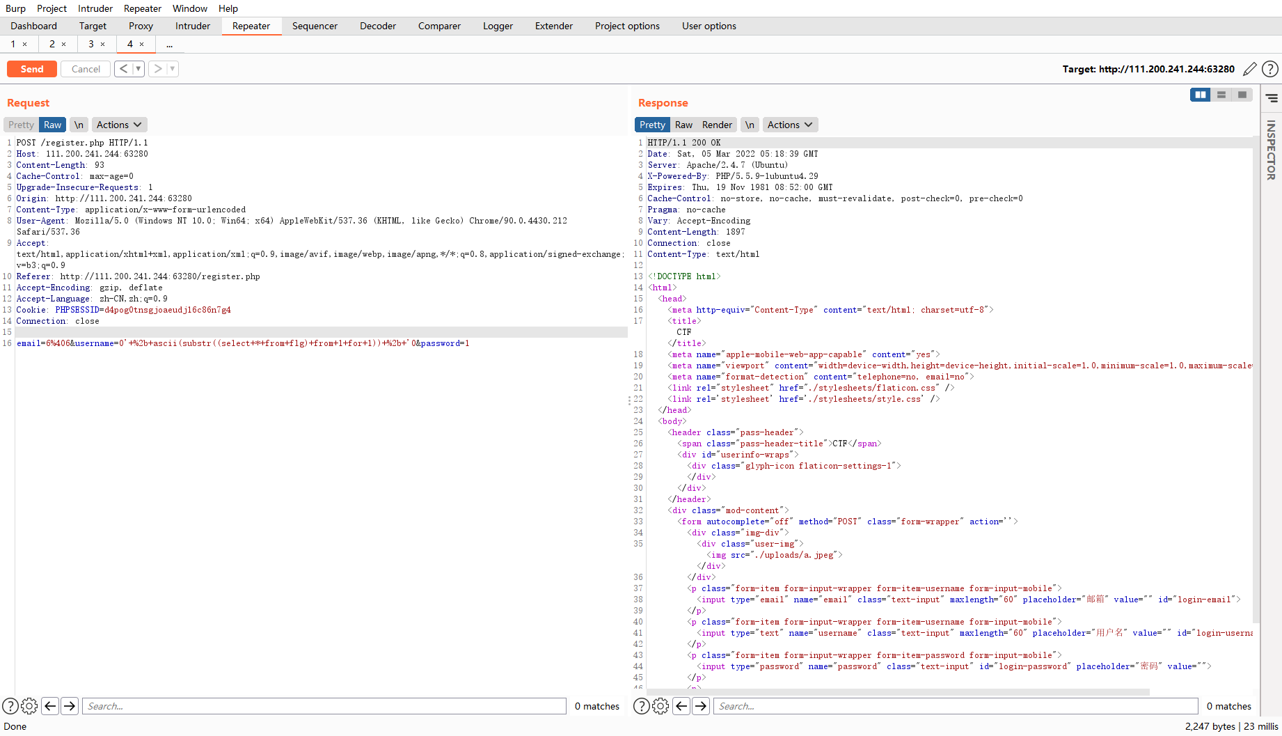Open response search settings gear
The height and width of the screenshot is (736, 1282).
pos(660,706)
